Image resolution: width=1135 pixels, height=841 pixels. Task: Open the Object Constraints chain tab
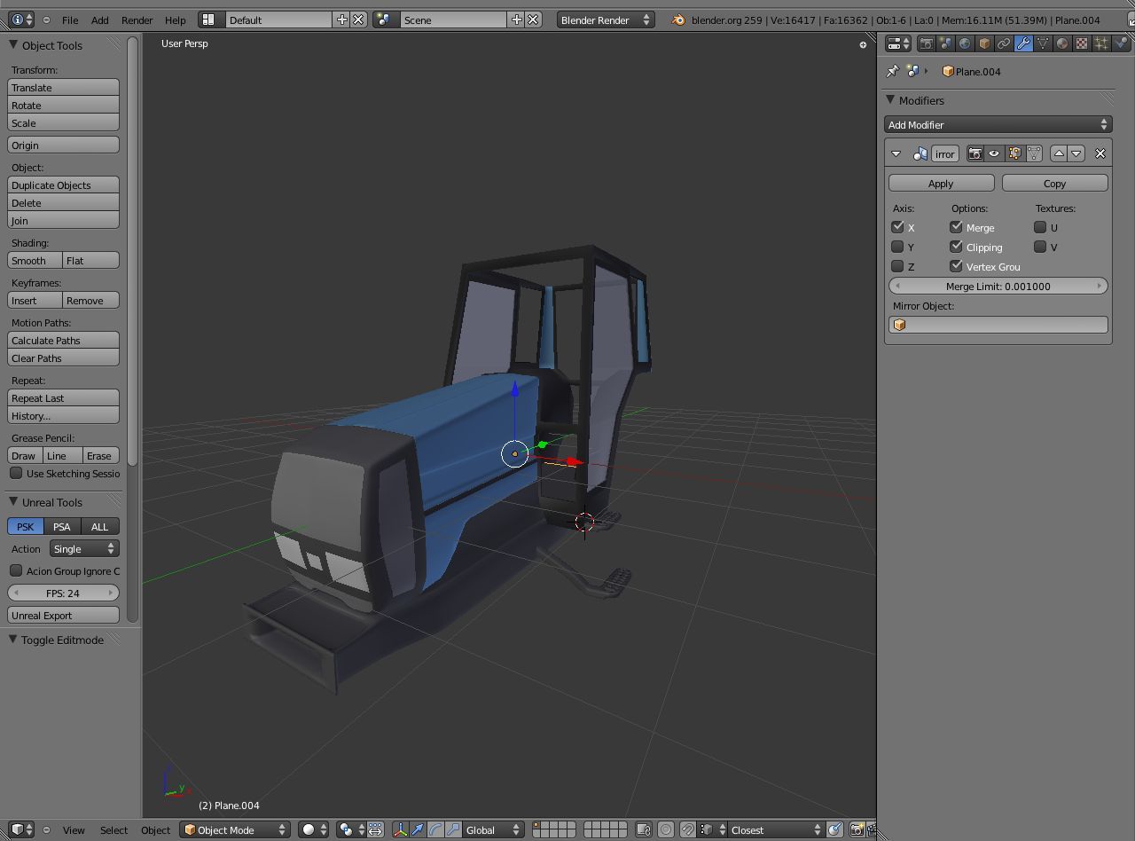tap(1004, 43)
